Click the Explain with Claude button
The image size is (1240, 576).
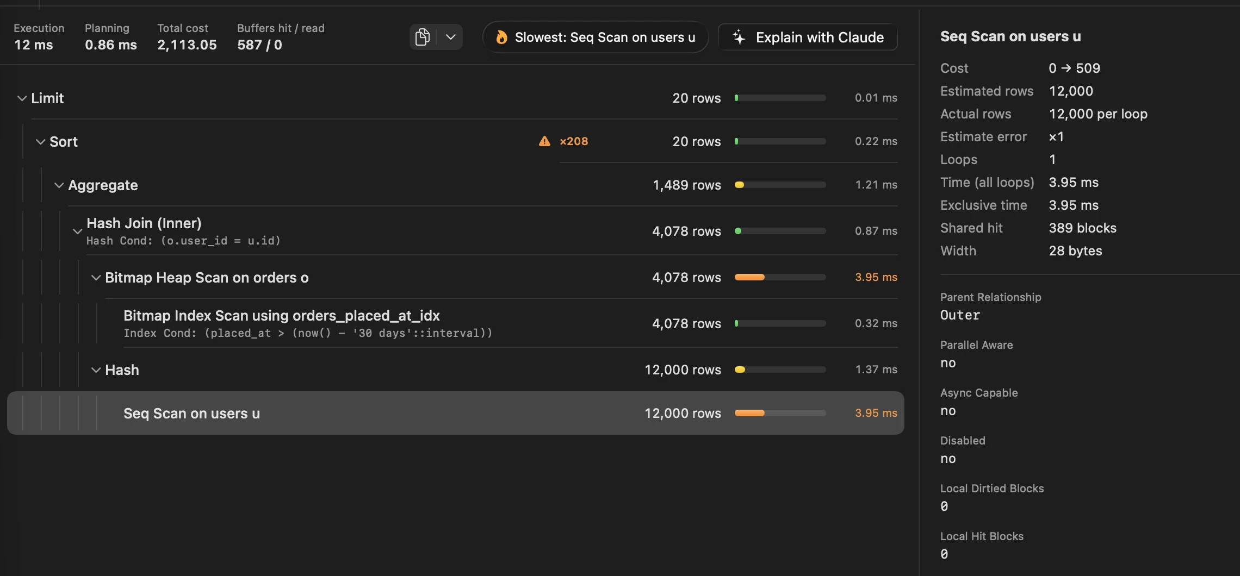pyautogui.click(x=808, y=37)
